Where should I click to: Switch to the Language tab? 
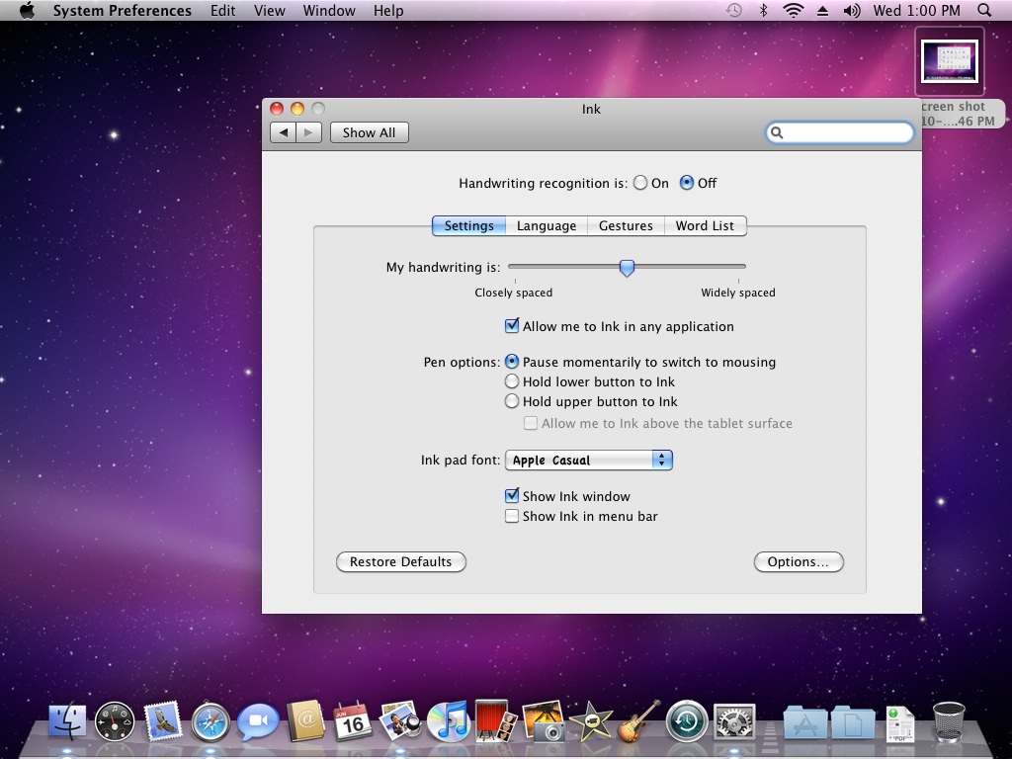(x=546, y=226)
